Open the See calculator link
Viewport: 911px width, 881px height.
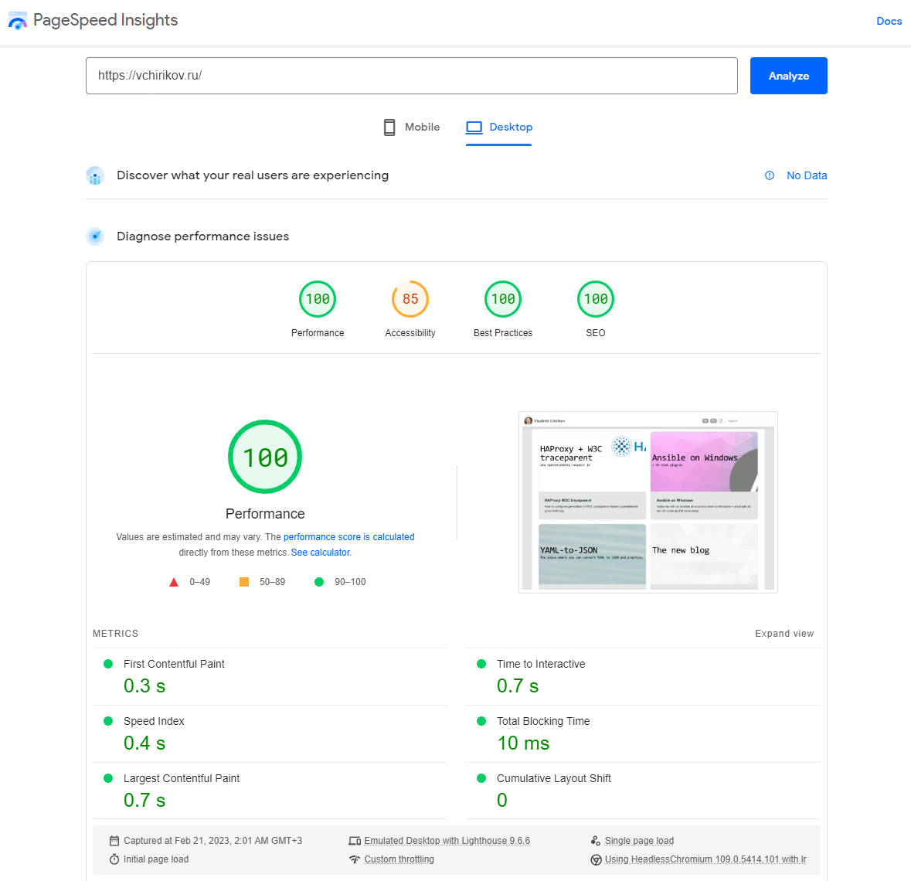tap(321, 553)
